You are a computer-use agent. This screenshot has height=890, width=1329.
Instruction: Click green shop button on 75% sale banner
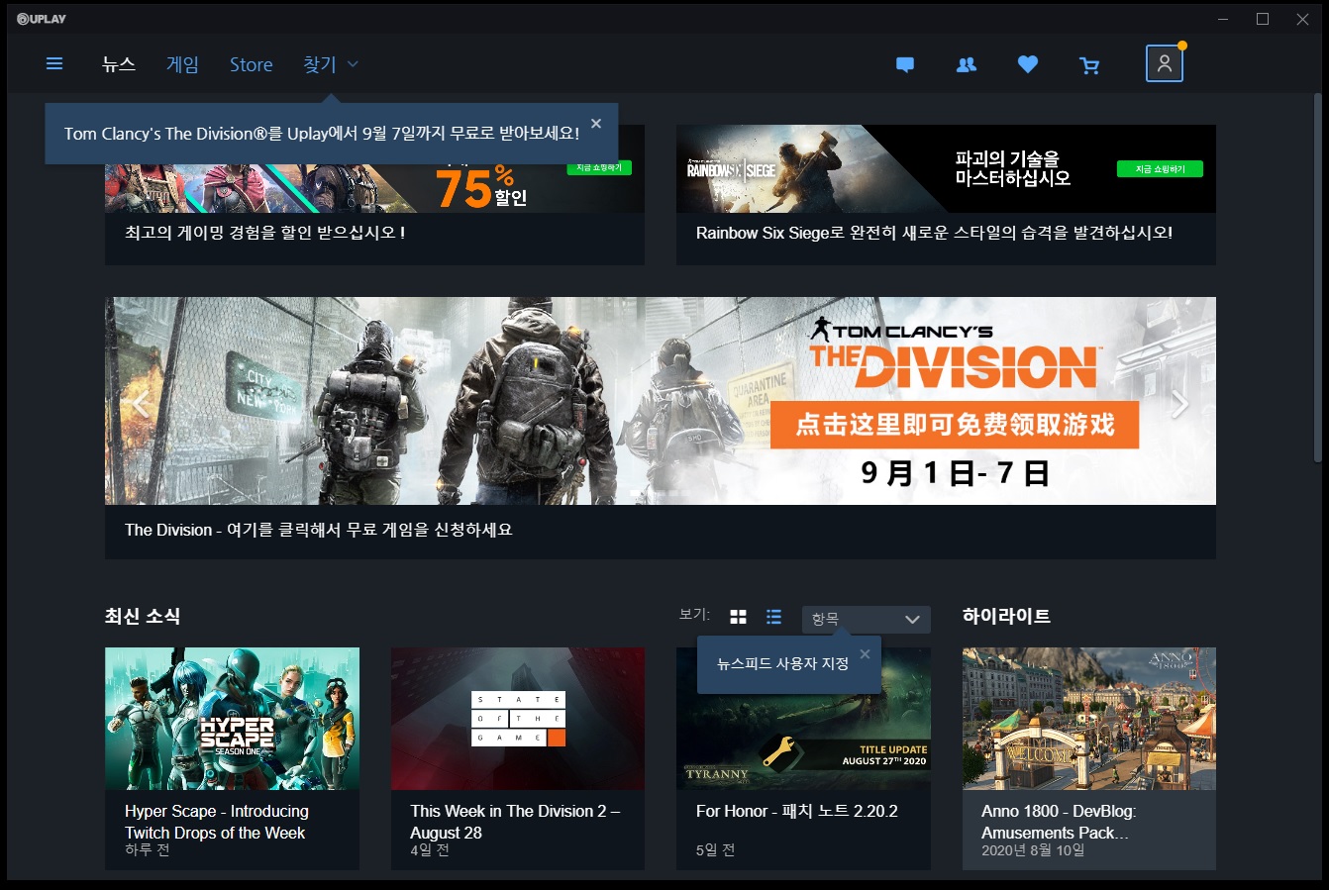[599, 168]
